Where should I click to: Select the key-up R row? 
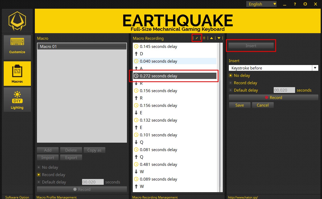175,98
